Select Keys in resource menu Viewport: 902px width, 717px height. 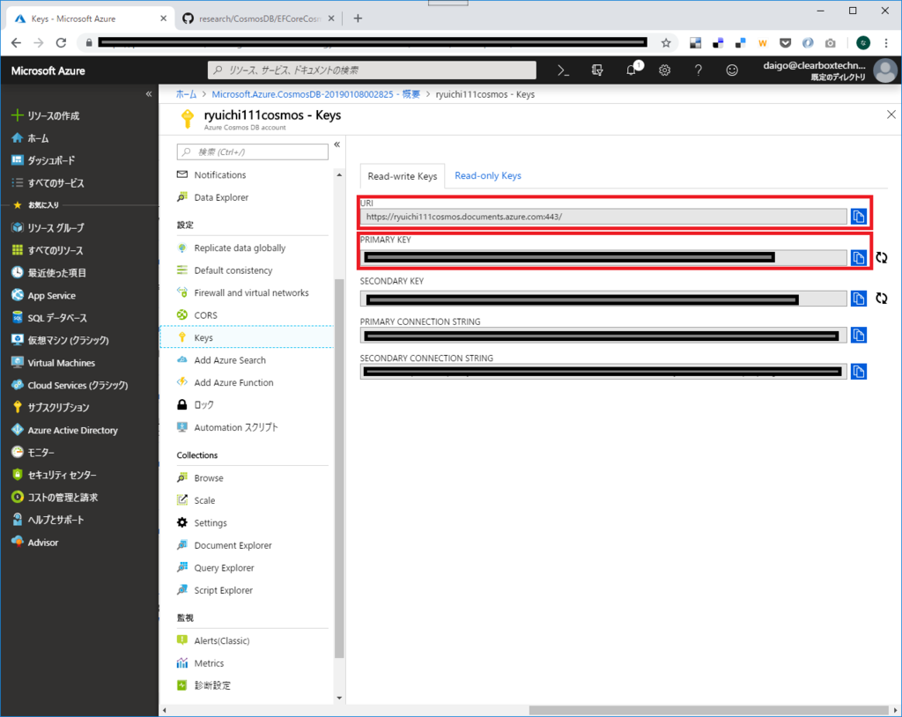[247, 337]
